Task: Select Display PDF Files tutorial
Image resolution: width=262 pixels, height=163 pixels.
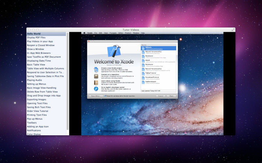Action: pyautogui.click(x=46, y=37)
